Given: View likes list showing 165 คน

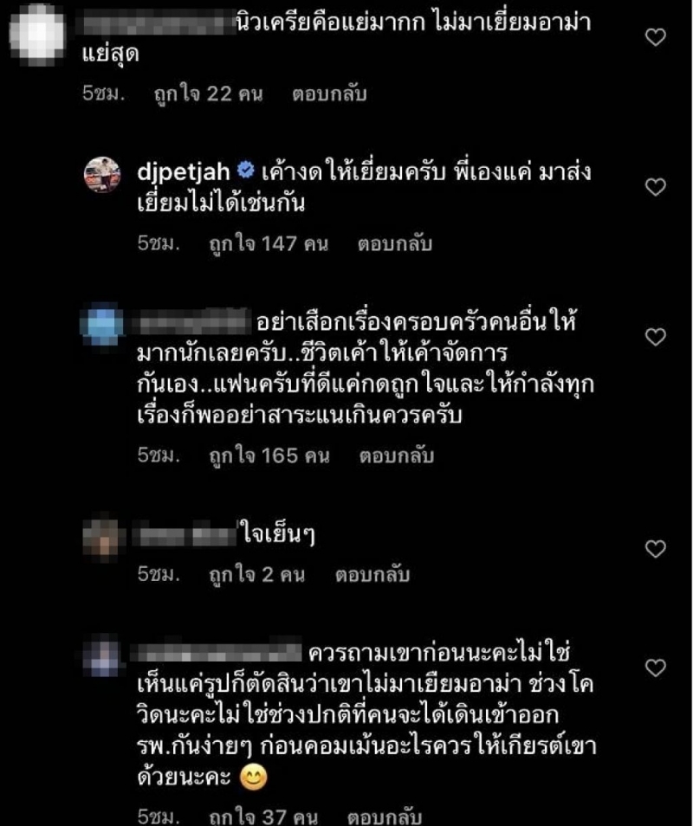Looking at the screenshot, I should (x=269, y=455).
